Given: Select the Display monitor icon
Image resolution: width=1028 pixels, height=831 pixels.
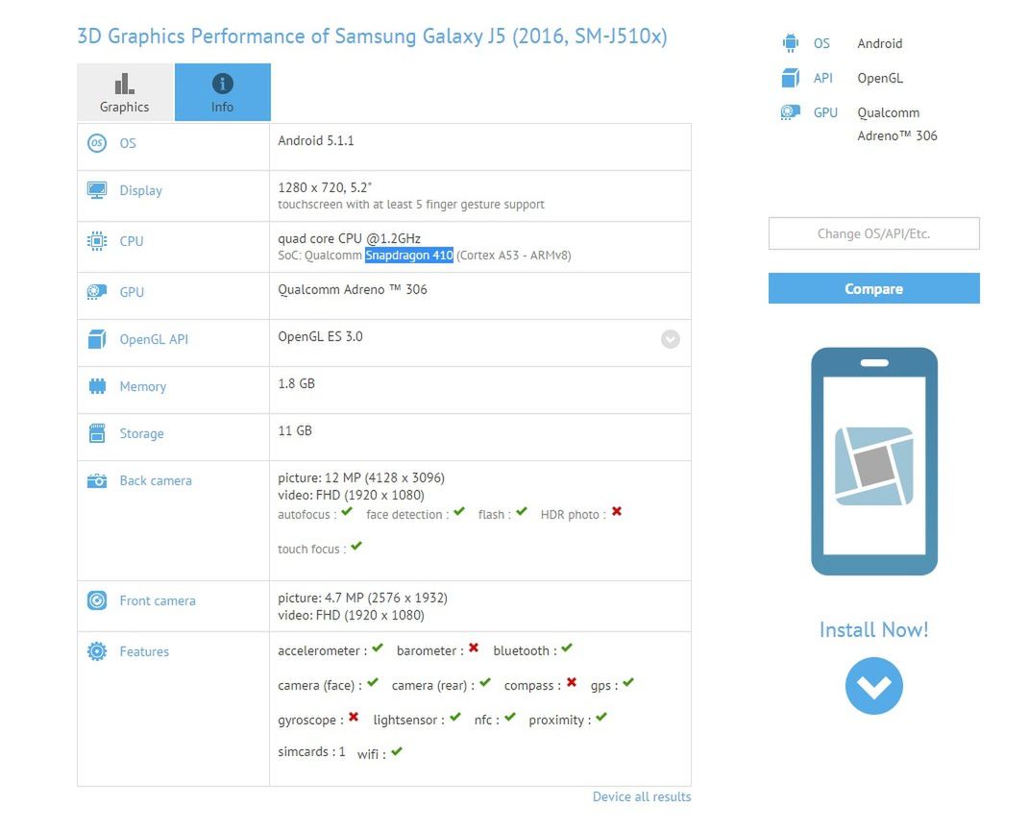Looking at the screenshot, I should (97, 189).
